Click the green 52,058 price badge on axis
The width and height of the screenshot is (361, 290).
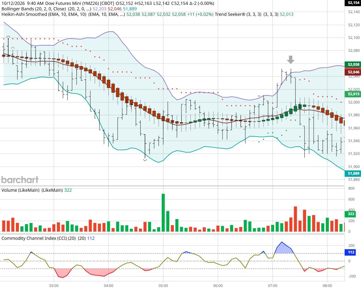pyautogui.click(x=353, y=65)
